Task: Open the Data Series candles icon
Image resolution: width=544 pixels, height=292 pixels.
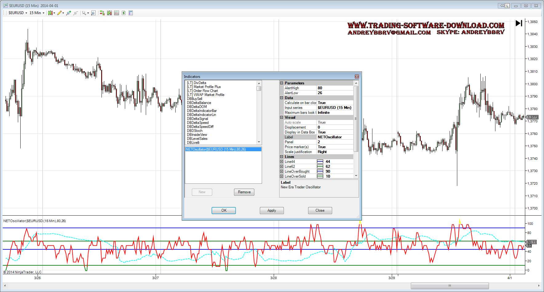Action: pos(109,13)
